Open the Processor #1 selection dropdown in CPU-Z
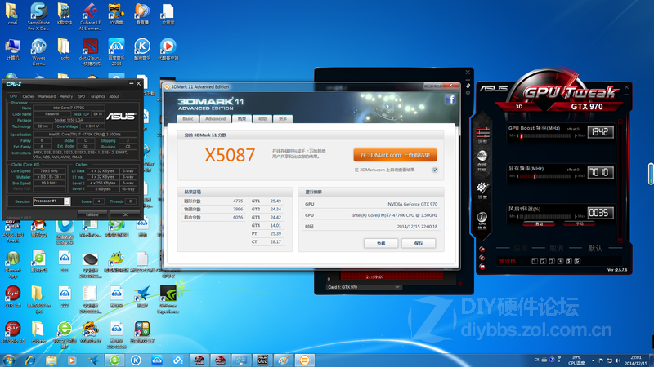The image size is (654, 367). tap(52, 201)
